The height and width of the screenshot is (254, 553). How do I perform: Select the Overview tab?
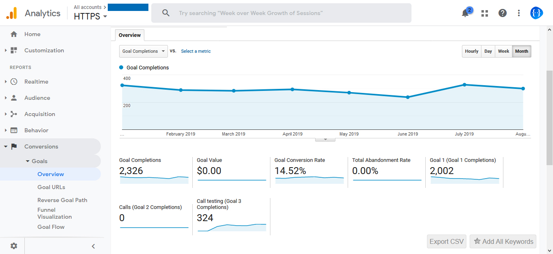click(x=130, y=35)
